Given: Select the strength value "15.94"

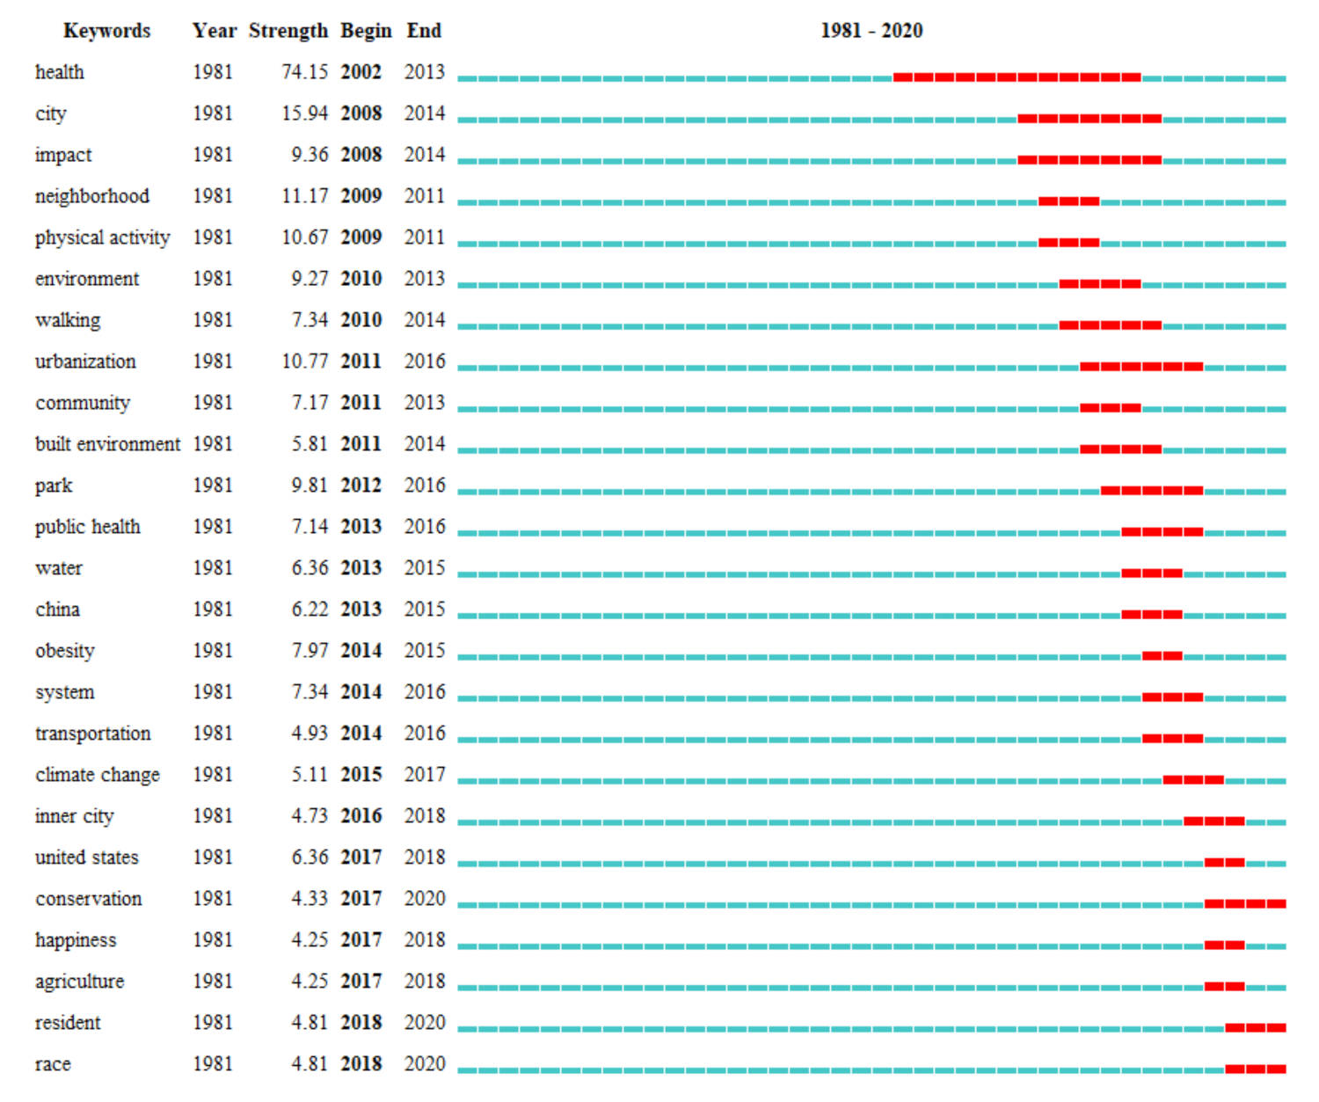Looking at the screenshot, I should click(305, 113).
